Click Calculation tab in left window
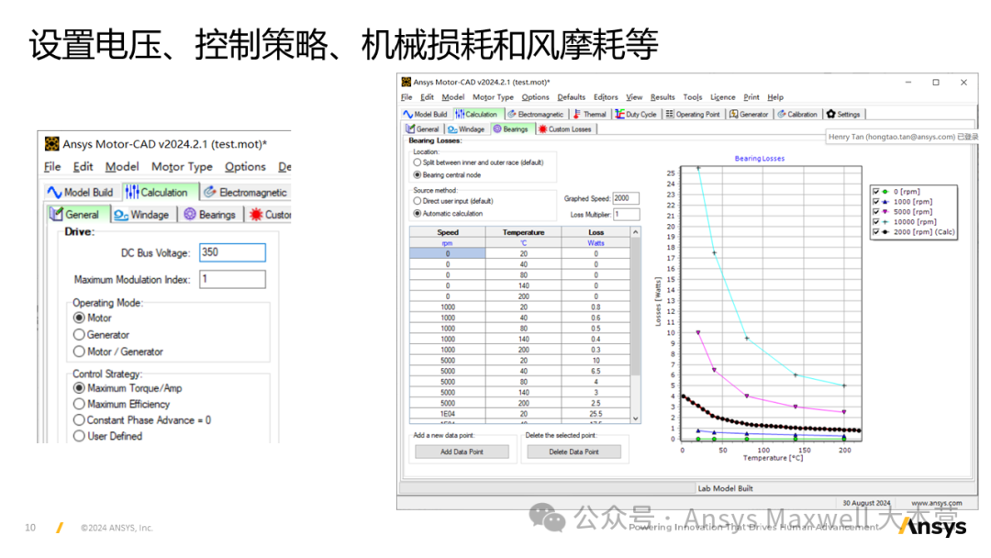 tap(158, 192)
